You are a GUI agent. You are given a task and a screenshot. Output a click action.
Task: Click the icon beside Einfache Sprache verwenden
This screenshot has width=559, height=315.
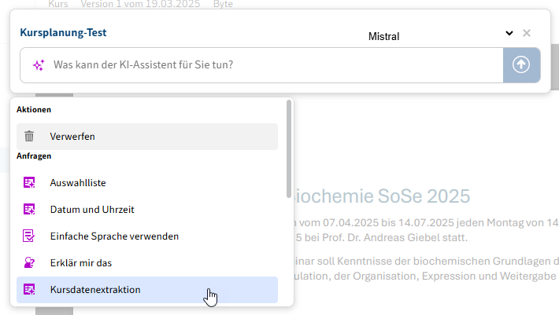29,236
